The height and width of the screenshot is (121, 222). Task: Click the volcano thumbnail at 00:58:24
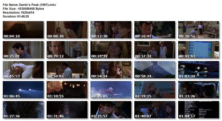(155, 70)
